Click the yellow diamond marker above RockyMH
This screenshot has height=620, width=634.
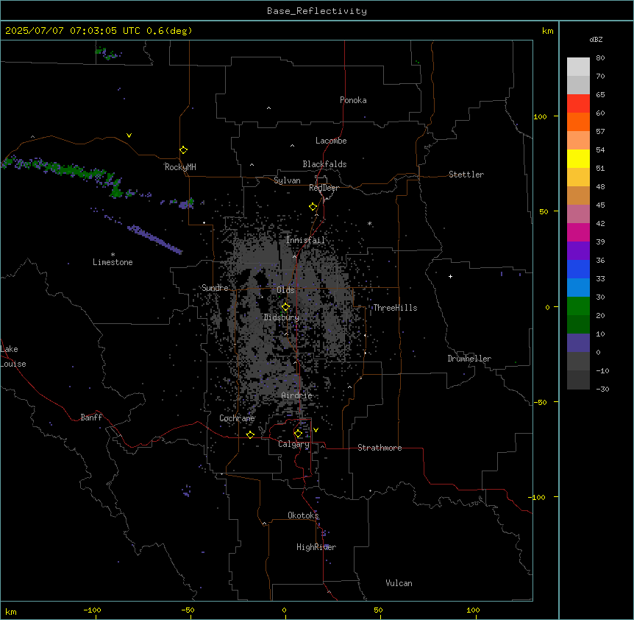(183, 150)
